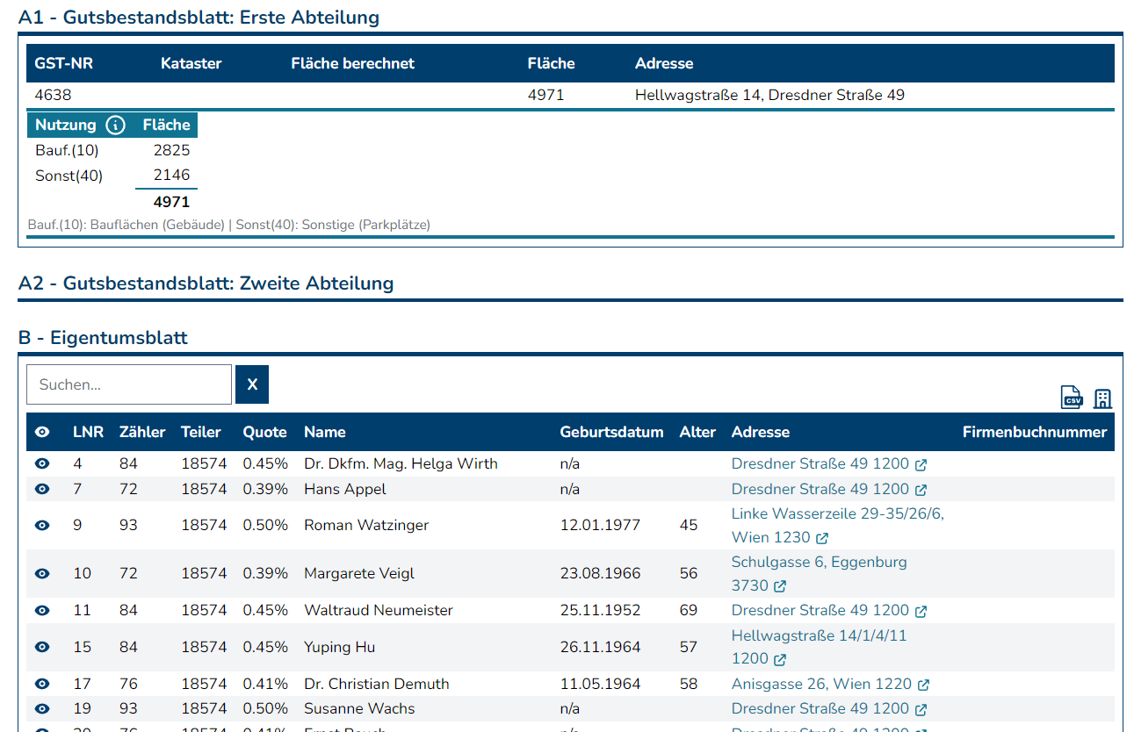1134x732 pixels.
Task: Open external link icon beside 3730 Eggenburg
Action: tap(780, 586)
